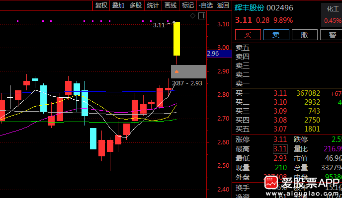Click the diamond icon above the chart
342x198 pixels.
coord(192,16)
